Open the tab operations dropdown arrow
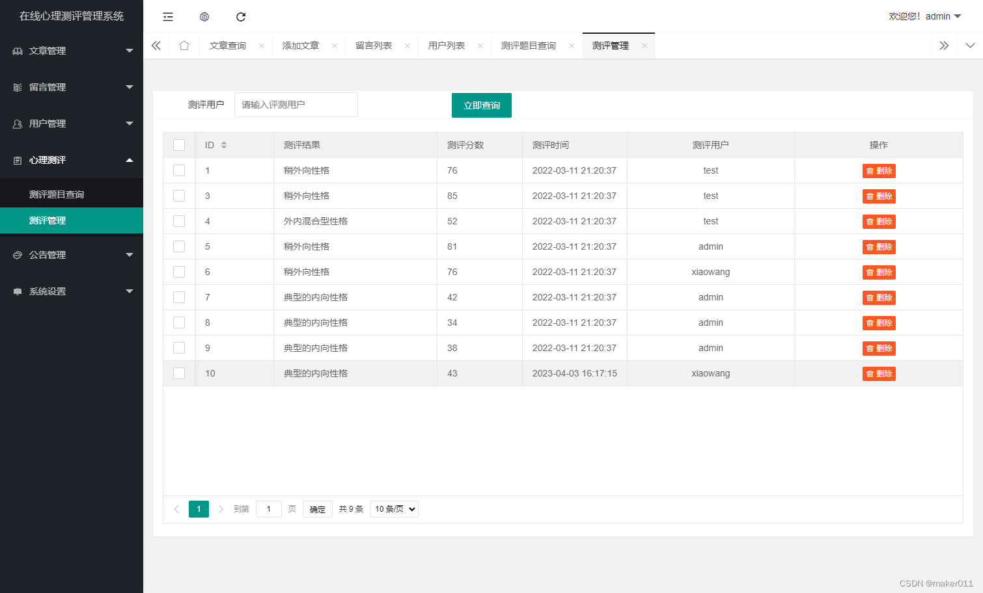This screenshot has height=593, width=983. 970,46
